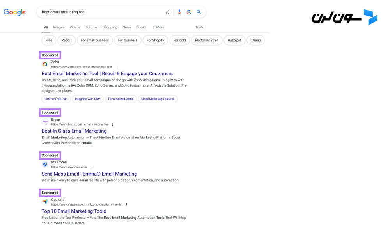Screen dimensions: 390x234
Task: Choose the For Shopify chip
Action: tap(155, 40)
